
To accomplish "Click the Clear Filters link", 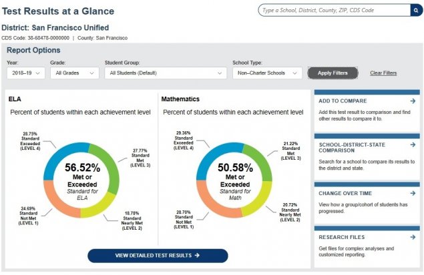I will point(383,73).
